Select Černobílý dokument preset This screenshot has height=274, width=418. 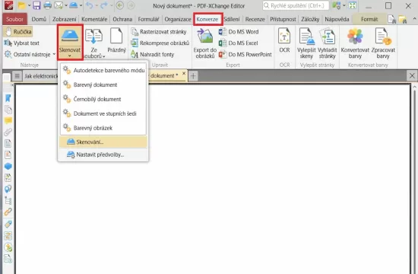pos(103,99)
